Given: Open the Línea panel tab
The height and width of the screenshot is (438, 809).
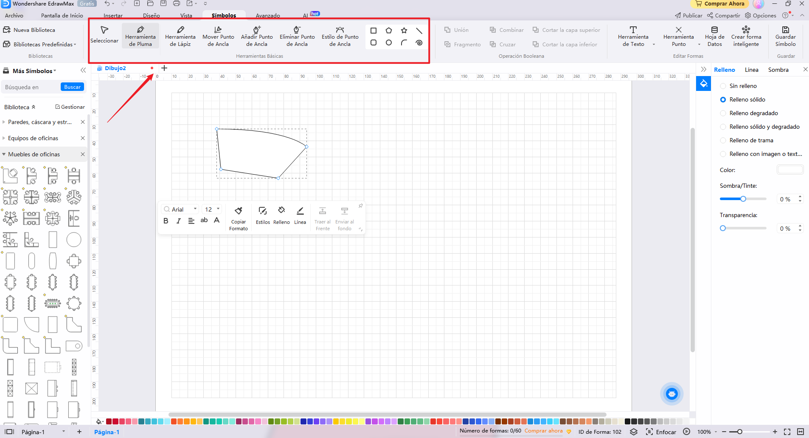Looking at the screenshot, I should click(x=751, y=70).
